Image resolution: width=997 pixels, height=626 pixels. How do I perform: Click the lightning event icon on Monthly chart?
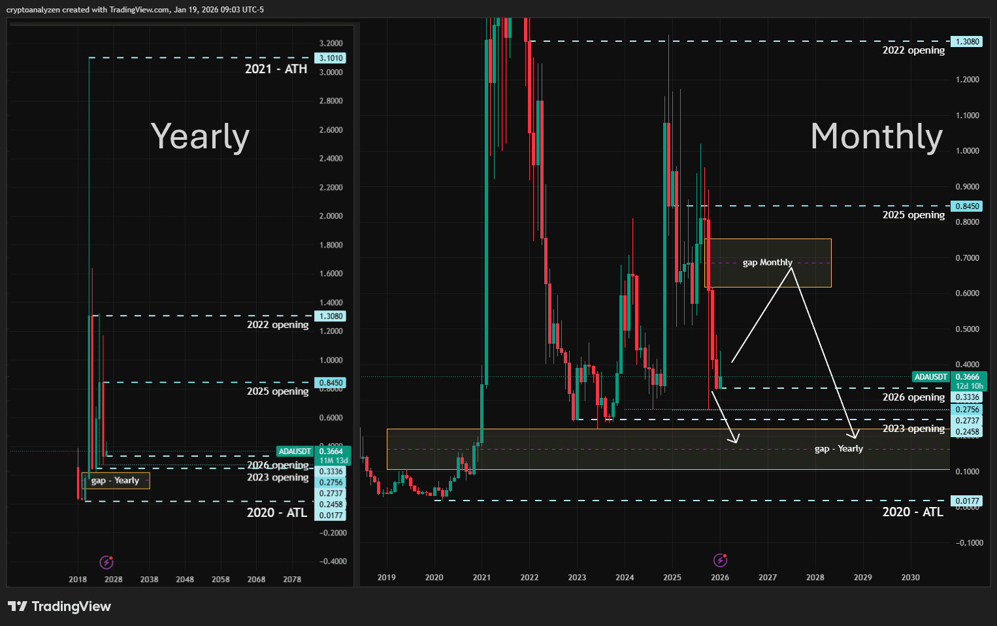point(720,560)
